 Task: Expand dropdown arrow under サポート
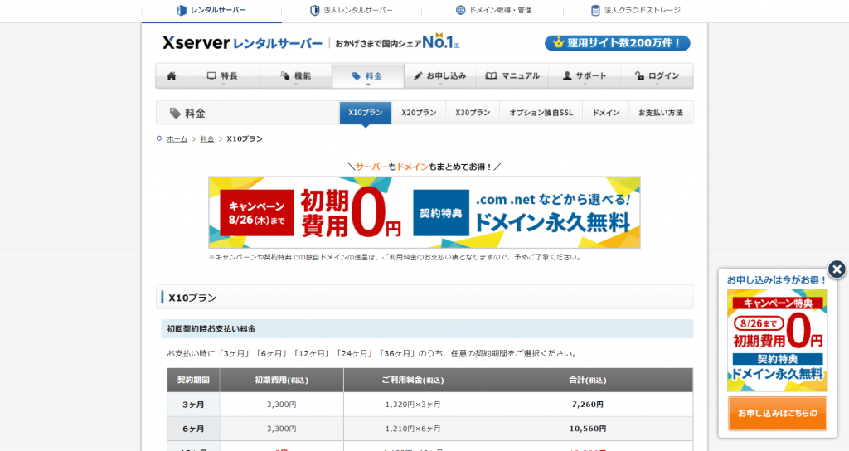pos(585,84)
